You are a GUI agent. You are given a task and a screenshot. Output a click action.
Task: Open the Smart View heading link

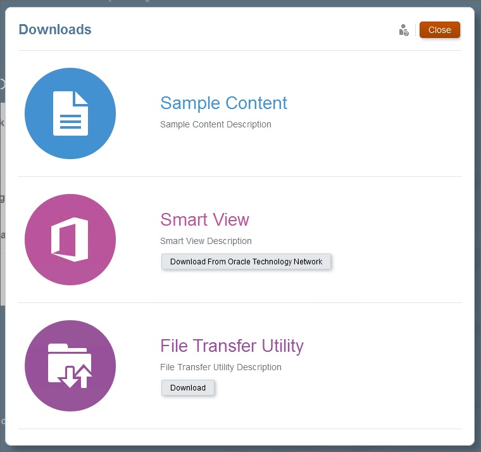tap(204, 220)
